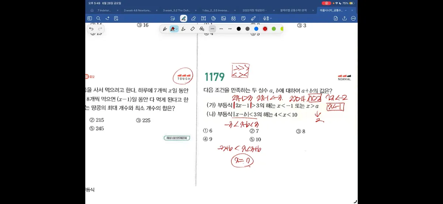Switch to the '1 day_2_3.5 Inverse...' tab
443x204 pixels.
coord(216,10)
